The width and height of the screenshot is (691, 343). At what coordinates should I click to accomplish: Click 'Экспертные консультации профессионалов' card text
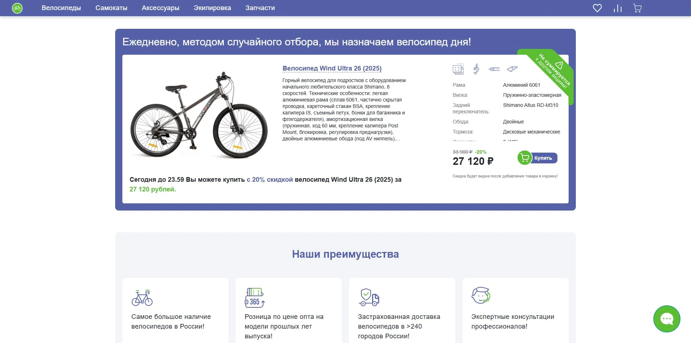pyautogui.click(x=513, y=322)
